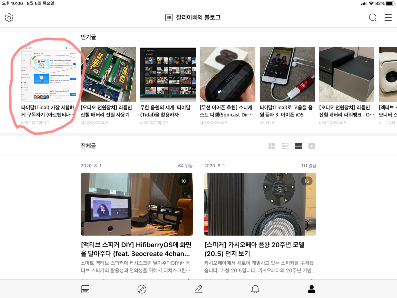Open the Sonicast Direm earbuds thumbnail
The image size is (397, 298).
(x=227, y=74)
